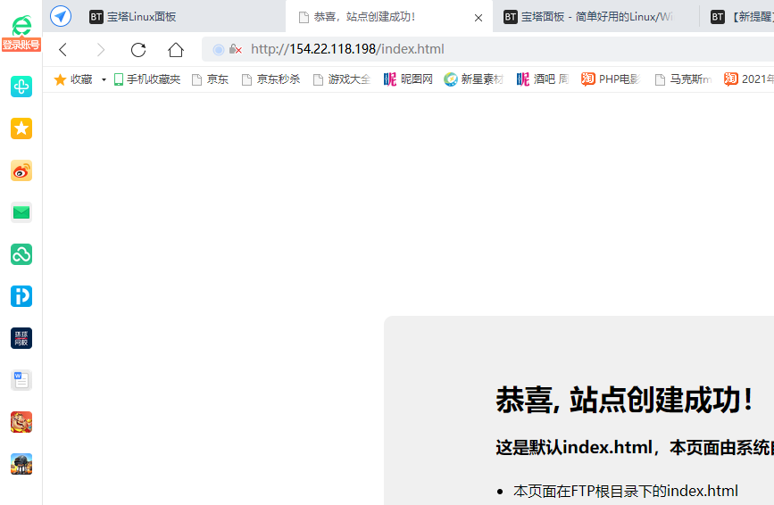Click the blue shield circle in address bar
This screenshot has width=774, height=505.
click(x=218, y=49)
